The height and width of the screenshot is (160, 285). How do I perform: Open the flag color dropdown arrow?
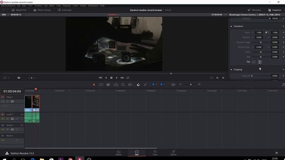pos(156,84)
